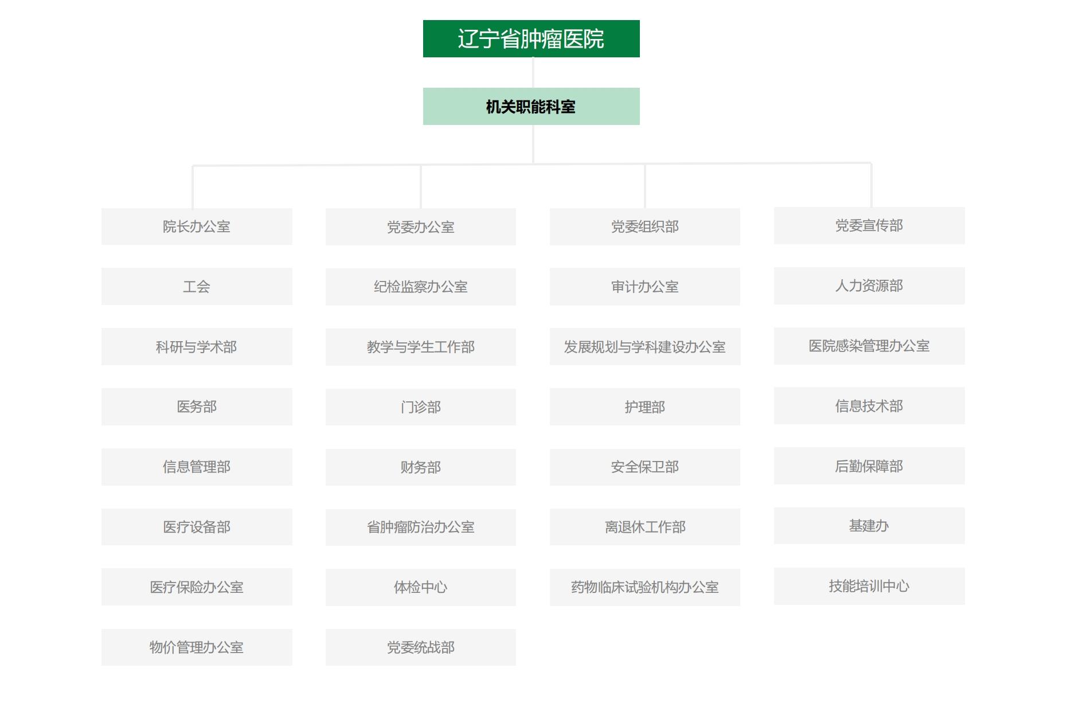Open 医院感染管理办公室
The image size is (1067, 719).
[869, 346]
